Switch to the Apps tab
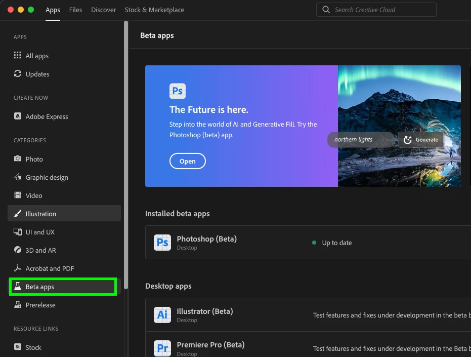This screenshot has width=471, height=357. [53, 10]
